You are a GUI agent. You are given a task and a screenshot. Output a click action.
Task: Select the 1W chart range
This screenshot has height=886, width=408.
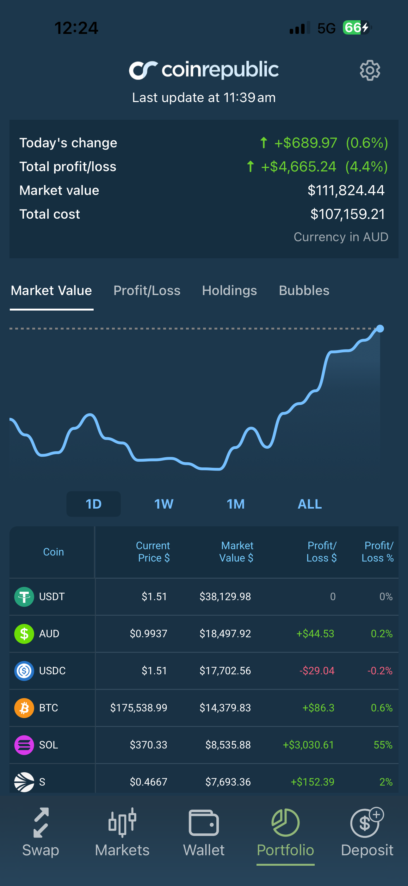click(164, 504)
